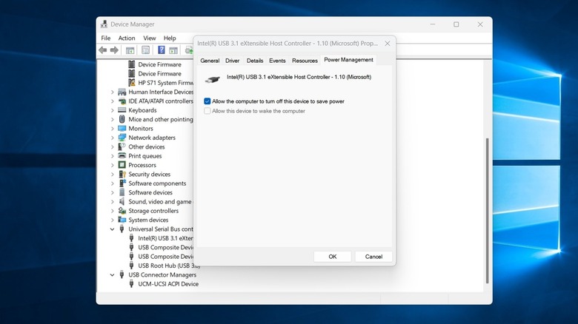Viewport: 578px width, 324px height.
Task: Switch to the Driver tab
Action: (232, 61)
